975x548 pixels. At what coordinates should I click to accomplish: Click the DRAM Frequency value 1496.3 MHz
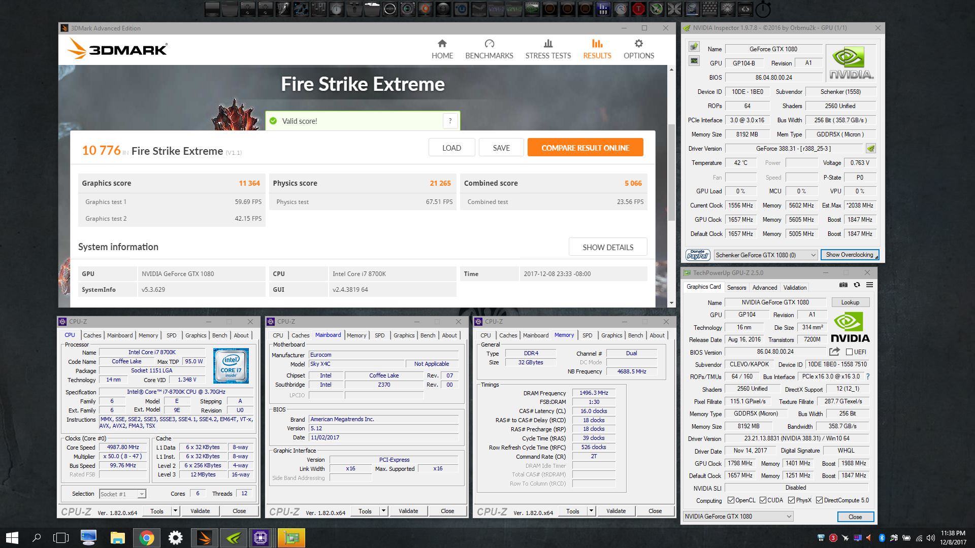(594, 393)
